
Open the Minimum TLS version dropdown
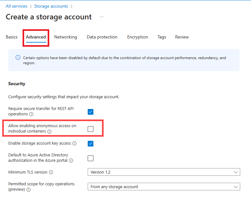164,172
